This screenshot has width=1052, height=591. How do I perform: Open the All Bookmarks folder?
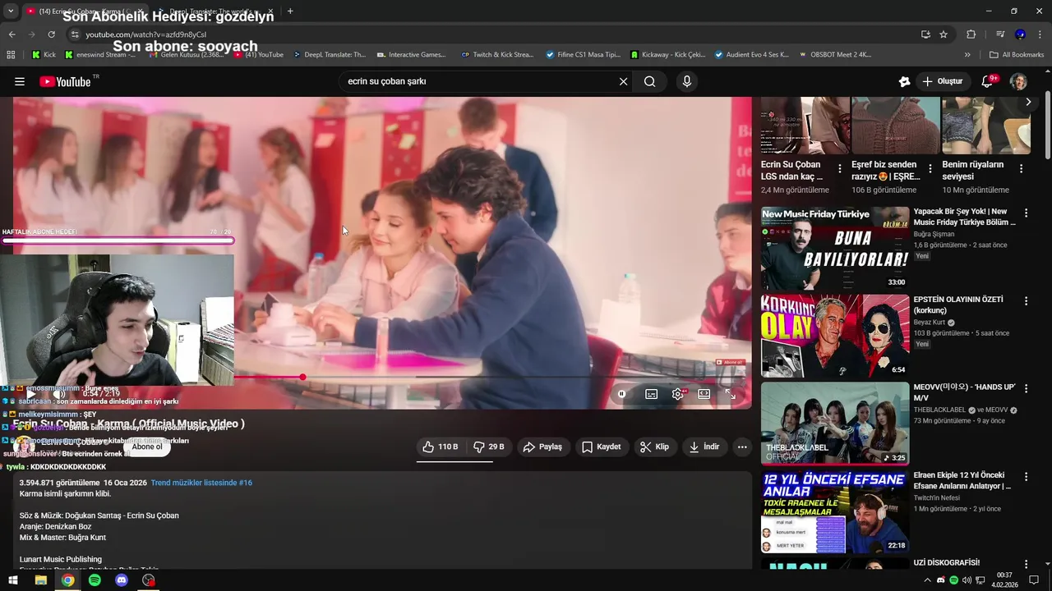(1017, 55)
